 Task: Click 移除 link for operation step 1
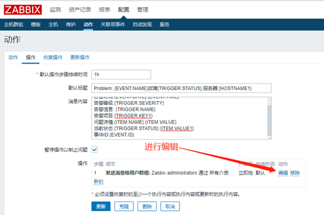pyautogui.click(x=295, y=173)
